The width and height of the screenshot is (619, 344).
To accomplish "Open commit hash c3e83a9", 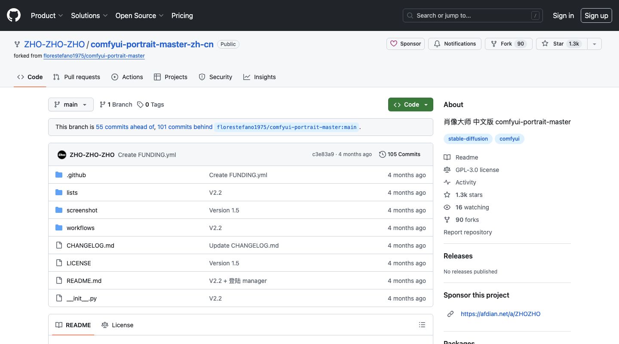I will coord(323,154).
